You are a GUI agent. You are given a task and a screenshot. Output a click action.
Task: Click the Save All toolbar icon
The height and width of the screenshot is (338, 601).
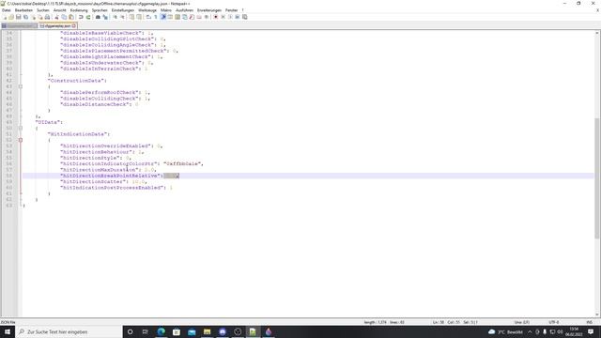coord(25,17)
